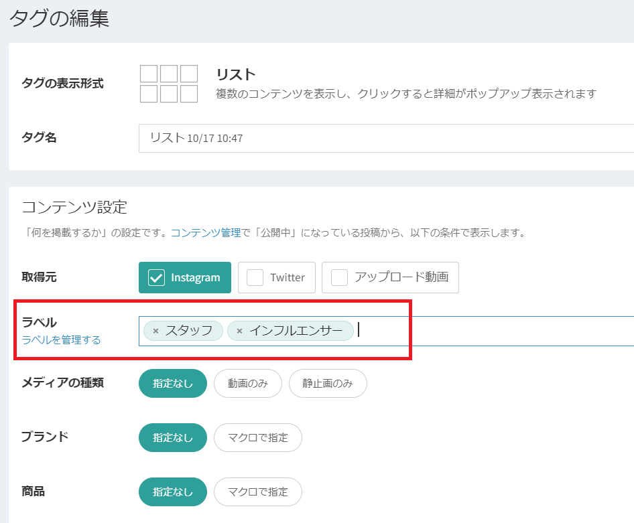Viewport: 634px width, 523px height.
Task: Open the ラベルを管理する link
Action: point(61,340)
